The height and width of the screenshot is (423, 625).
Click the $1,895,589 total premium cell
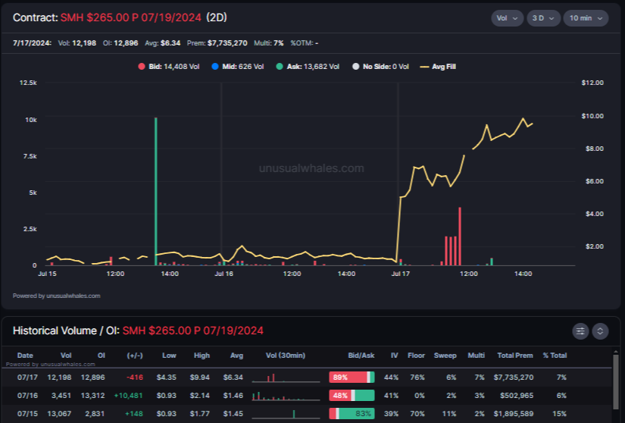tap(514, 414)
